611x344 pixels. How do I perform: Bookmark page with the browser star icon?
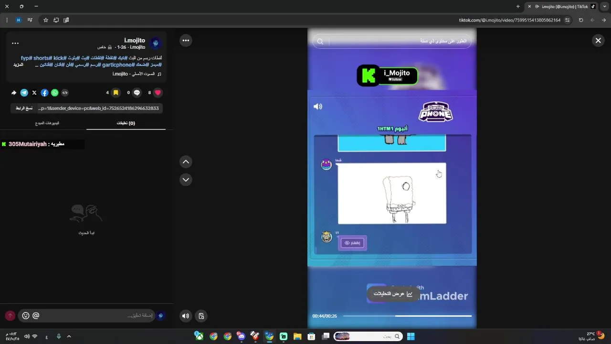pos(46,20)
